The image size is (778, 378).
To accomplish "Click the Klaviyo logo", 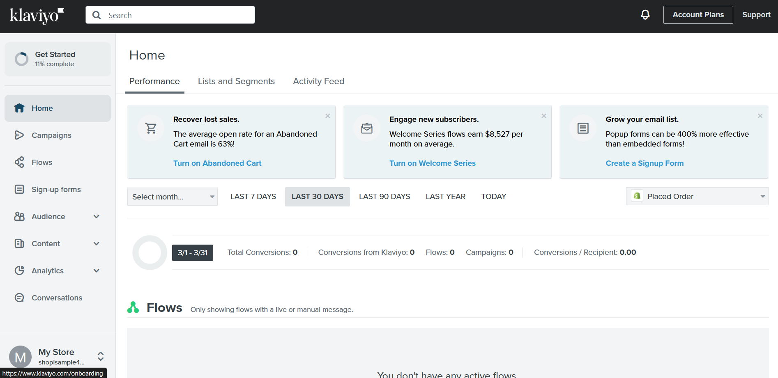I will (x=37, y=16).
